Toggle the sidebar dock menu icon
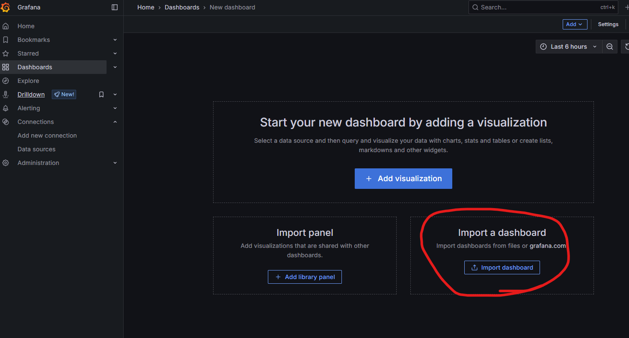The width and height of the screenshot is (629, 338). [115, 7]
